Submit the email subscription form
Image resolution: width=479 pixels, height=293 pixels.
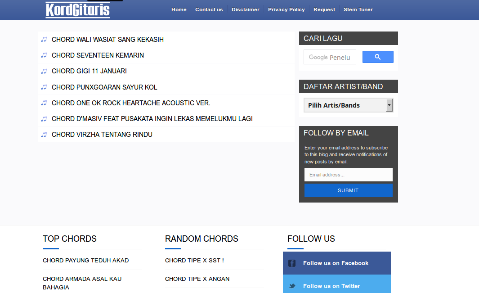click(348, 190)
